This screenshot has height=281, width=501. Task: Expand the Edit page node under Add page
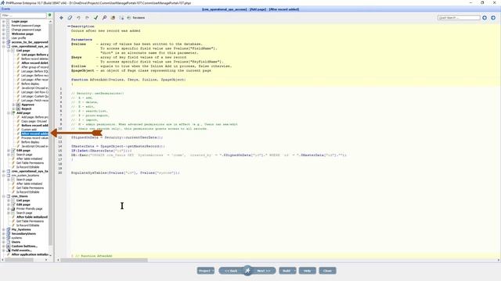pyautogui.click(x=9, y=151)
